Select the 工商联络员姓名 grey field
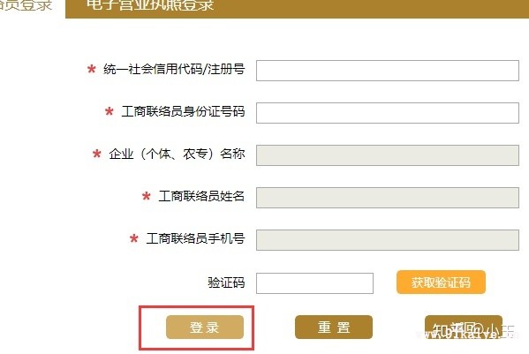Viewport: 529px width, 354px height. (x=388, y=198)
